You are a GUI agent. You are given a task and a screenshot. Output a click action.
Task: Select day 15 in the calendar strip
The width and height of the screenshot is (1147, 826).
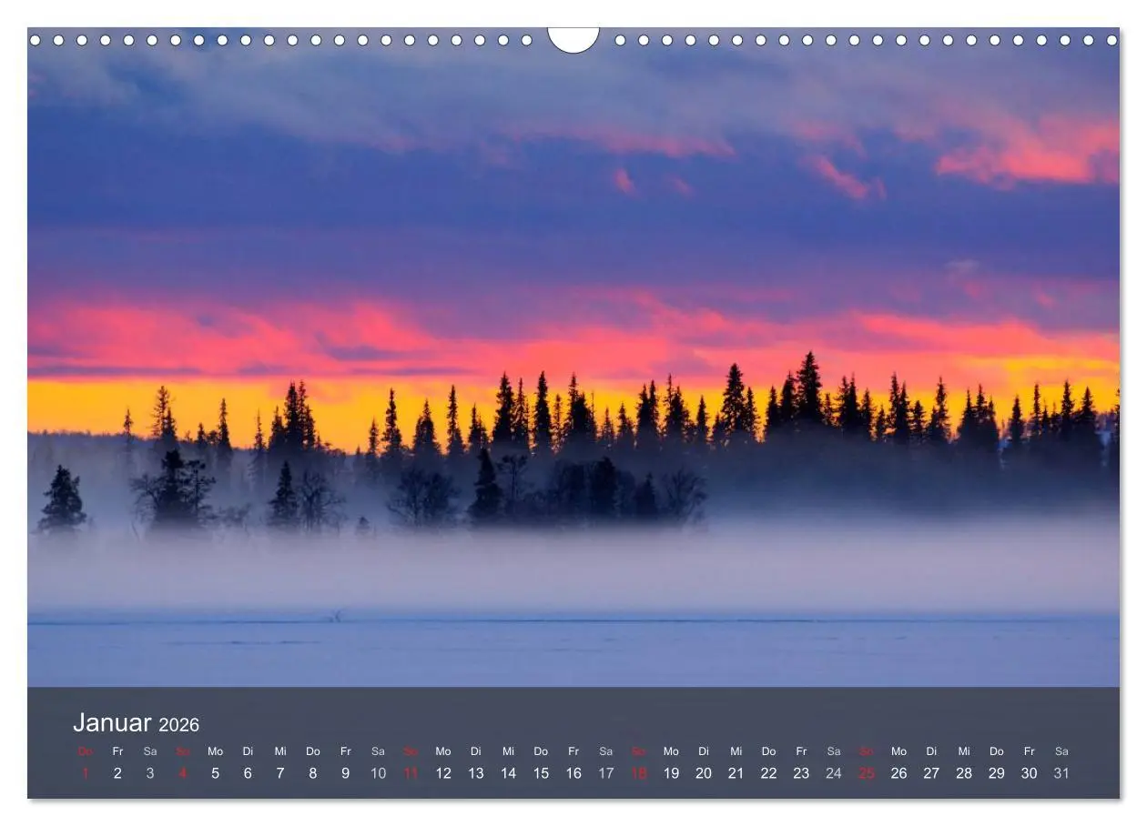click(x=541, y=773)
